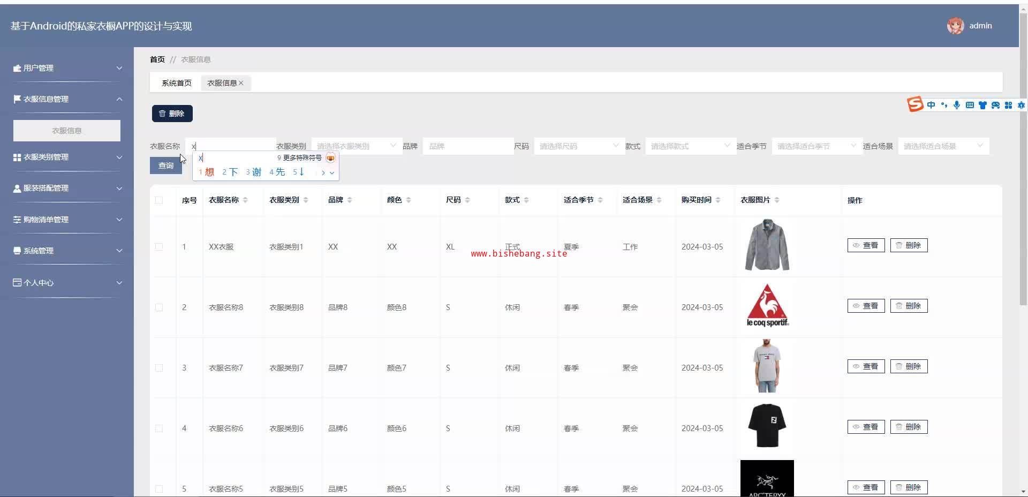The width and height of the screenshot is (1028, 497).
Task: Click 查看 for 衣服名称8 row
Action: pyautogui.click(x=866, y=306)
